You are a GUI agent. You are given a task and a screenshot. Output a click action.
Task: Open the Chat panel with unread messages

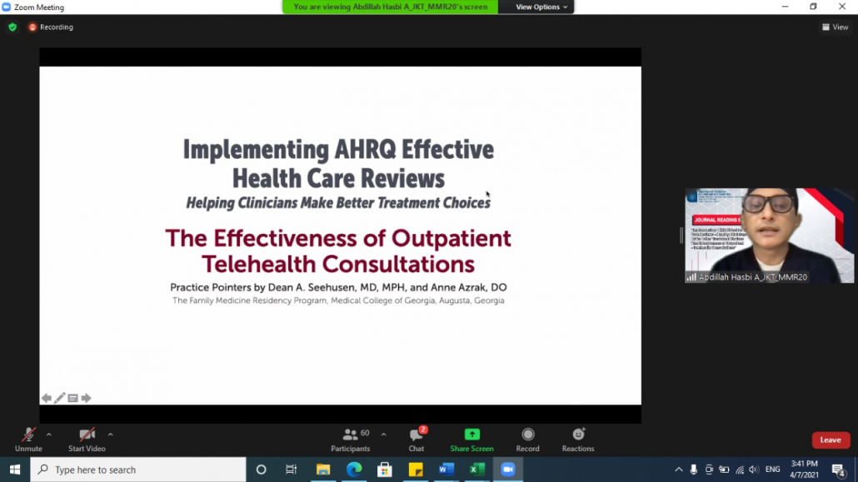pos(416,439)
